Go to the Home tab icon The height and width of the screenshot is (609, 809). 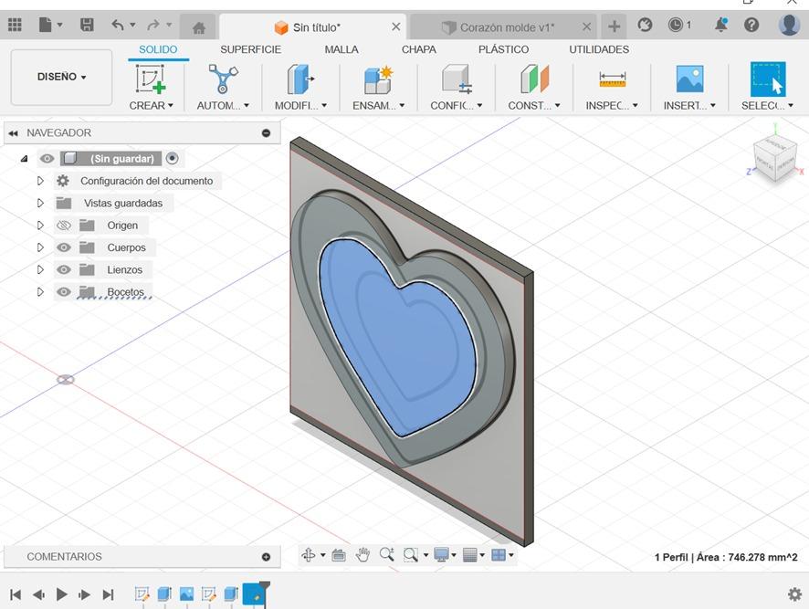click(x=199, y=27)
